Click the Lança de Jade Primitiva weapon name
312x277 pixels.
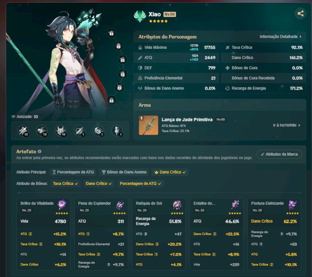pyautogui.click(x=187, y=119)
